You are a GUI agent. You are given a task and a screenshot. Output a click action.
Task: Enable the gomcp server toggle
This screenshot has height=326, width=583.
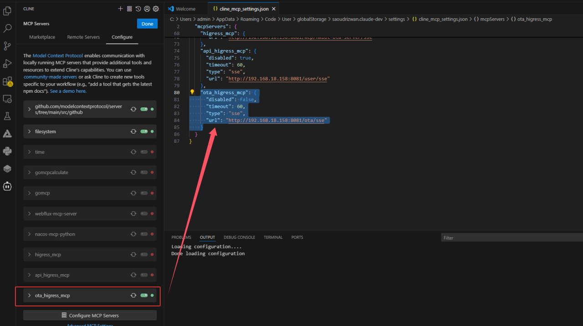(x=144, y=193)
